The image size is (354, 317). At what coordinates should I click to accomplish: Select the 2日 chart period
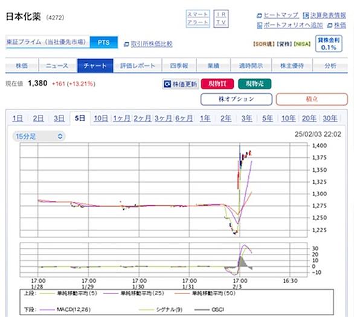pyautogui.click(x=39, y=118)
